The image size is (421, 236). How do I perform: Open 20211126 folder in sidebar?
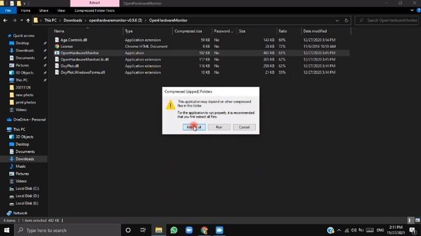[x=23, y=87]
